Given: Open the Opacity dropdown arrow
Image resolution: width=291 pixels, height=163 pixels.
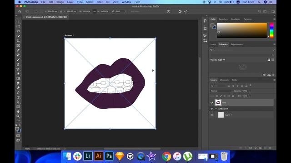Looking at the screenshot, I should tap(250, 91).
